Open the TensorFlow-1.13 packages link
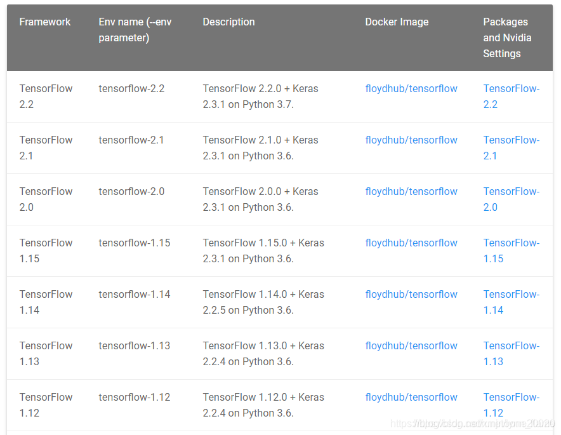 point(511,354)
